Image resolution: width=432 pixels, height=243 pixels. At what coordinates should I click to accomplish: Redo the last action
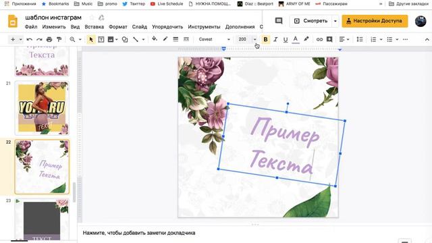click(x=39, y=39)
